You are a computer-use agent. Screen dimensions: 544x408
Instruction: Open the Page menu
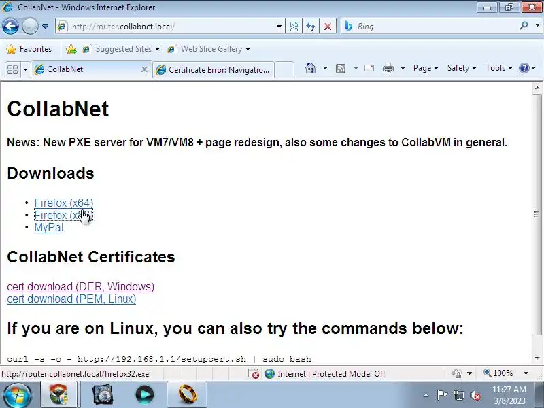[426, 68]
